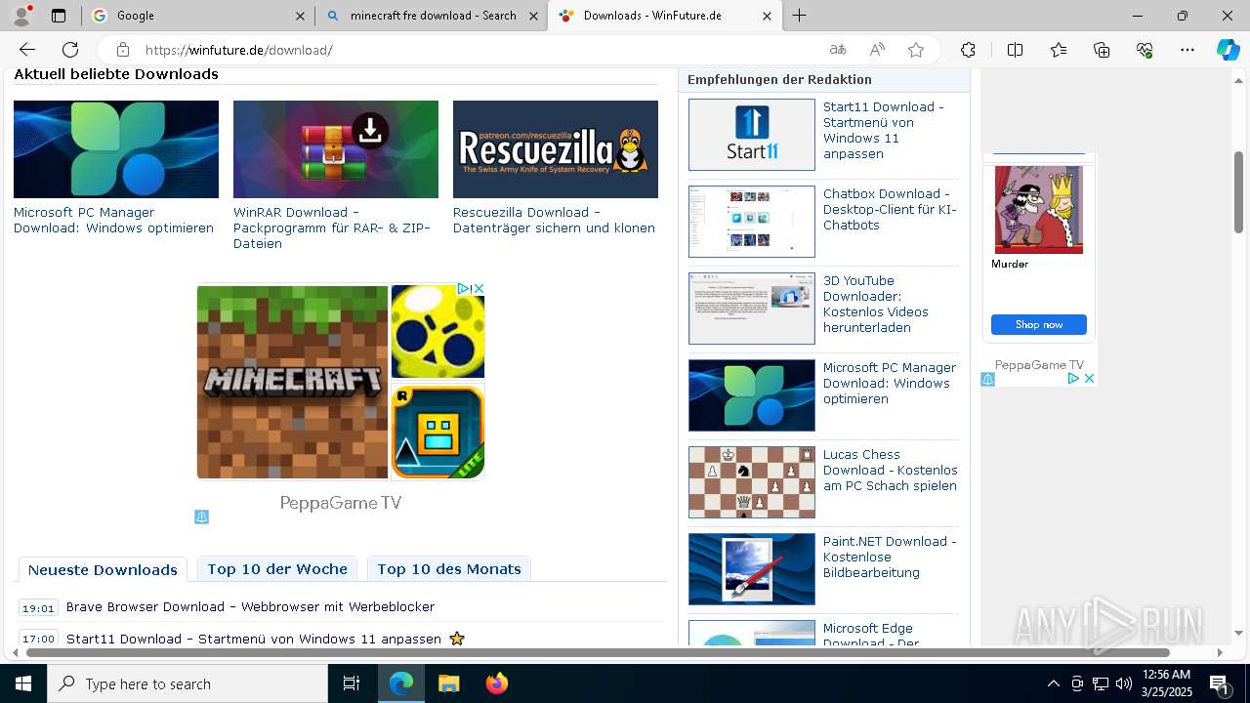Switch to minecraft fre download search tab
The width and height of the screenshot is (1250, 703).
coord(431,16)
